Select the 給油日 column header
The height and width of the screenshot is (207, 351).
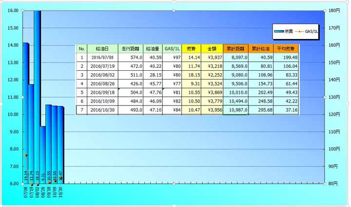pos(103,49)
